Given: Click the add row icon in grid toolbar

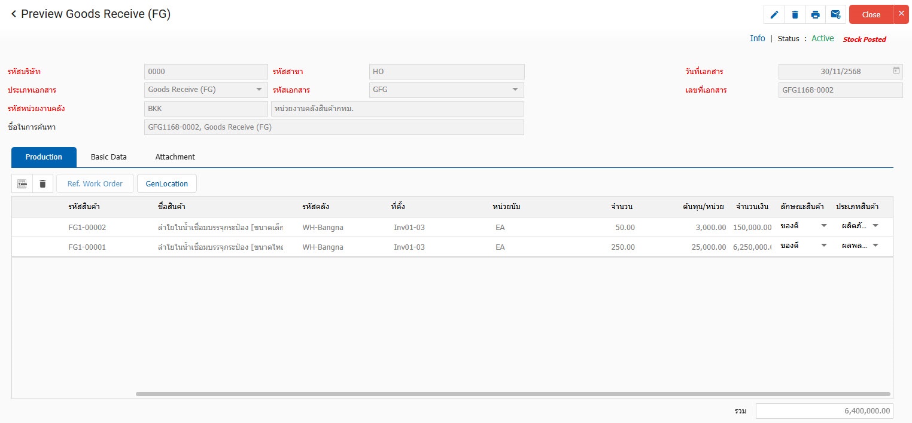Looking at the screenshot, I should click(x=22, y=184).
